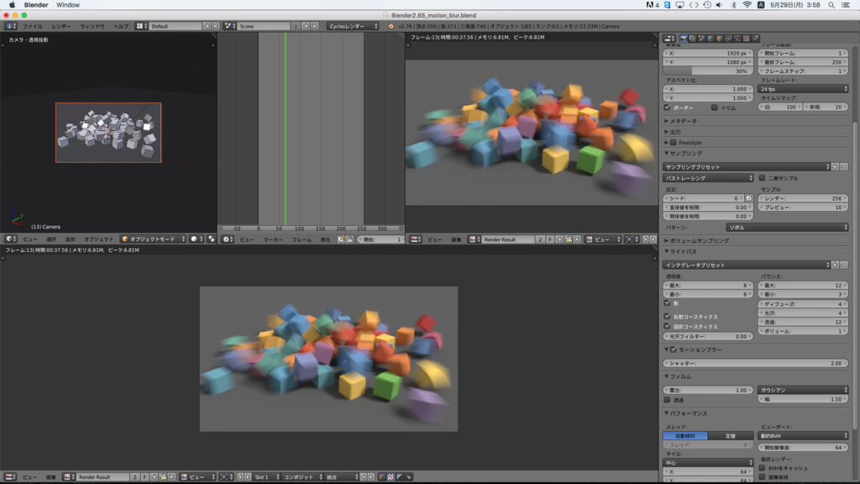Click the viewport shading sphere icon
860x484 pixels.
[197, 239]
